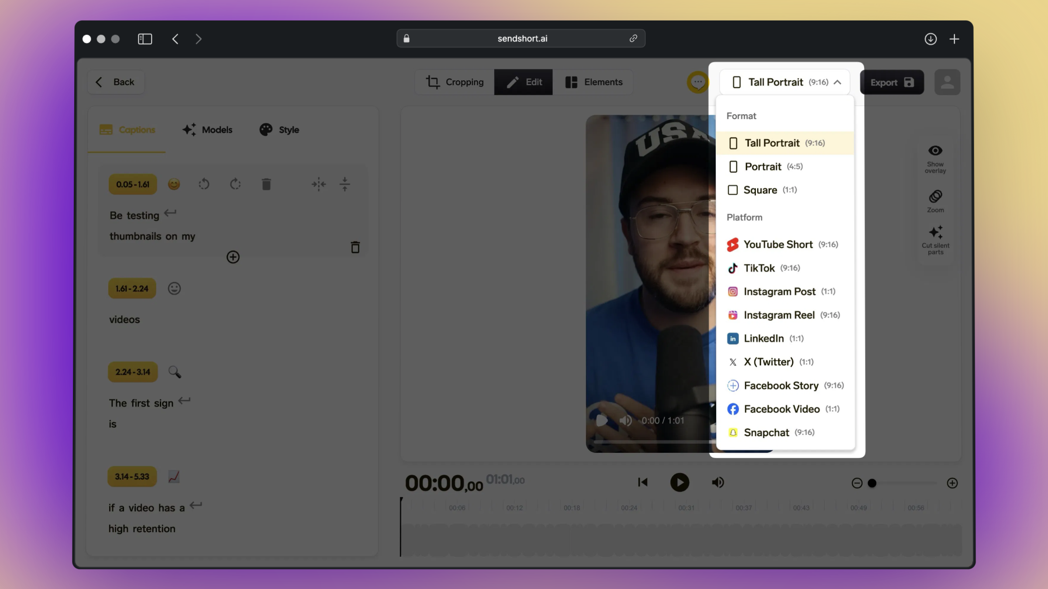Open the Zoom tool in right sidebar
The height and width of the screenshot is (589, 1048).
tap(935, 201)
